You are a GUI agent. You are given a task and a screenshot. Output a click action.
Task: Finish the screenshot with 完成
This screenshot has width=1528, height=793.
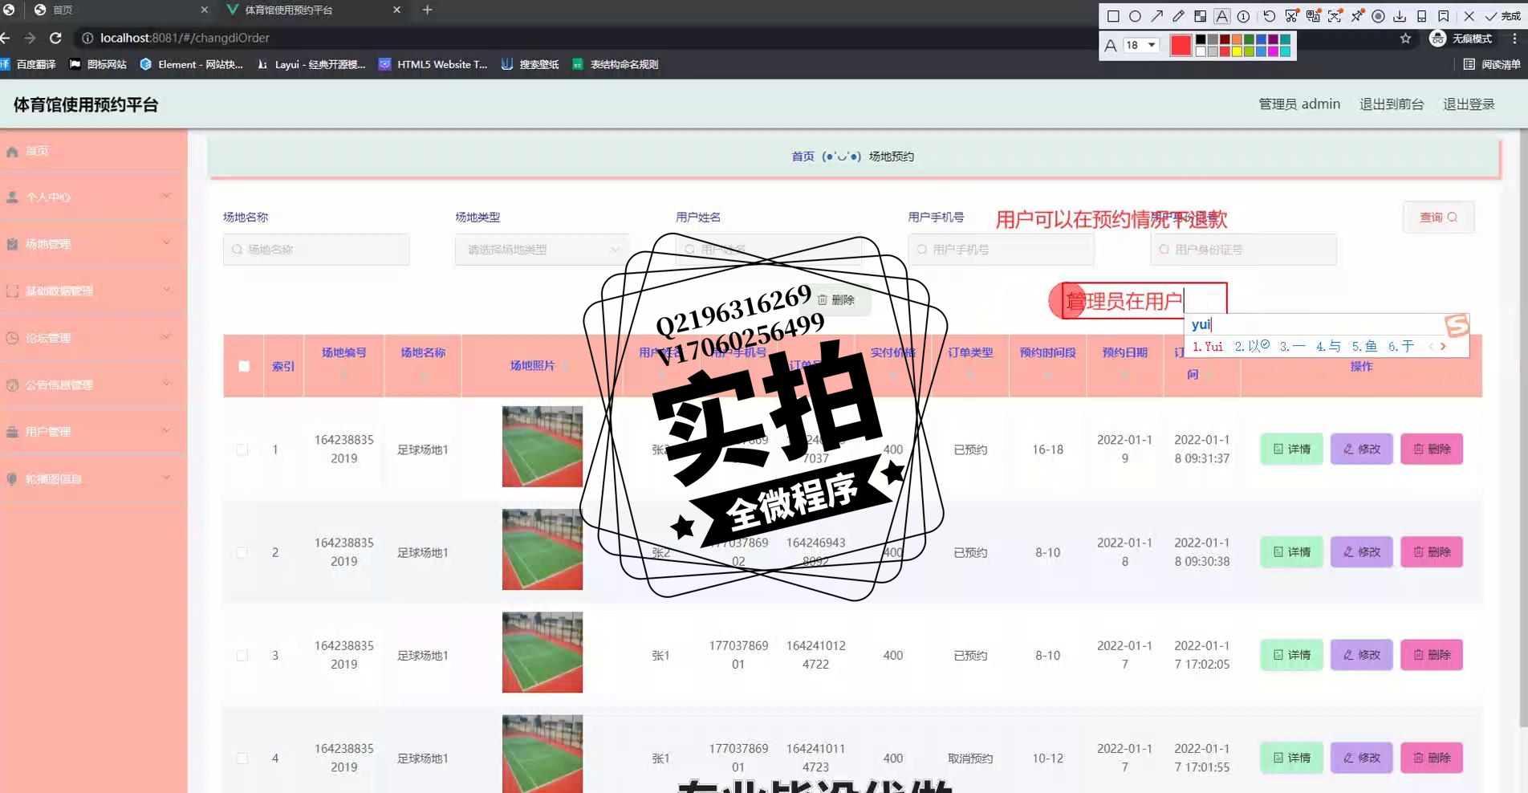pos(1503,16)
